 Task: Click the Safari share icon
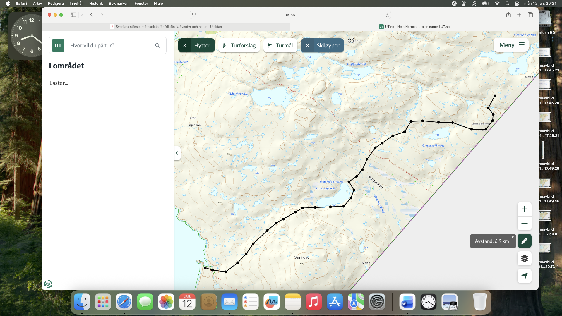coord(508,15)
